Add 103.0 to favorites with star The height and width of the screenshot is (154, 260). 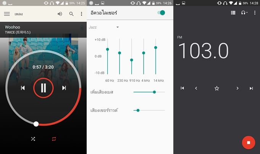(216, 88)
